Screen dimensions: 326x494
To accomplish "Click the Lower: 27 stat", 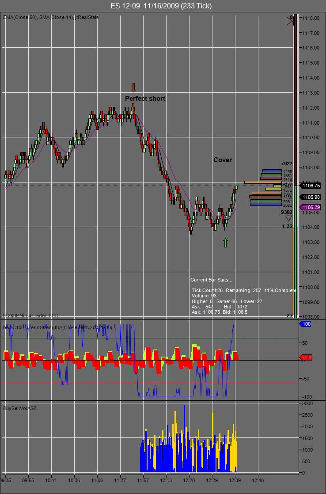I will pyautogui.click(x=252, y=301).
